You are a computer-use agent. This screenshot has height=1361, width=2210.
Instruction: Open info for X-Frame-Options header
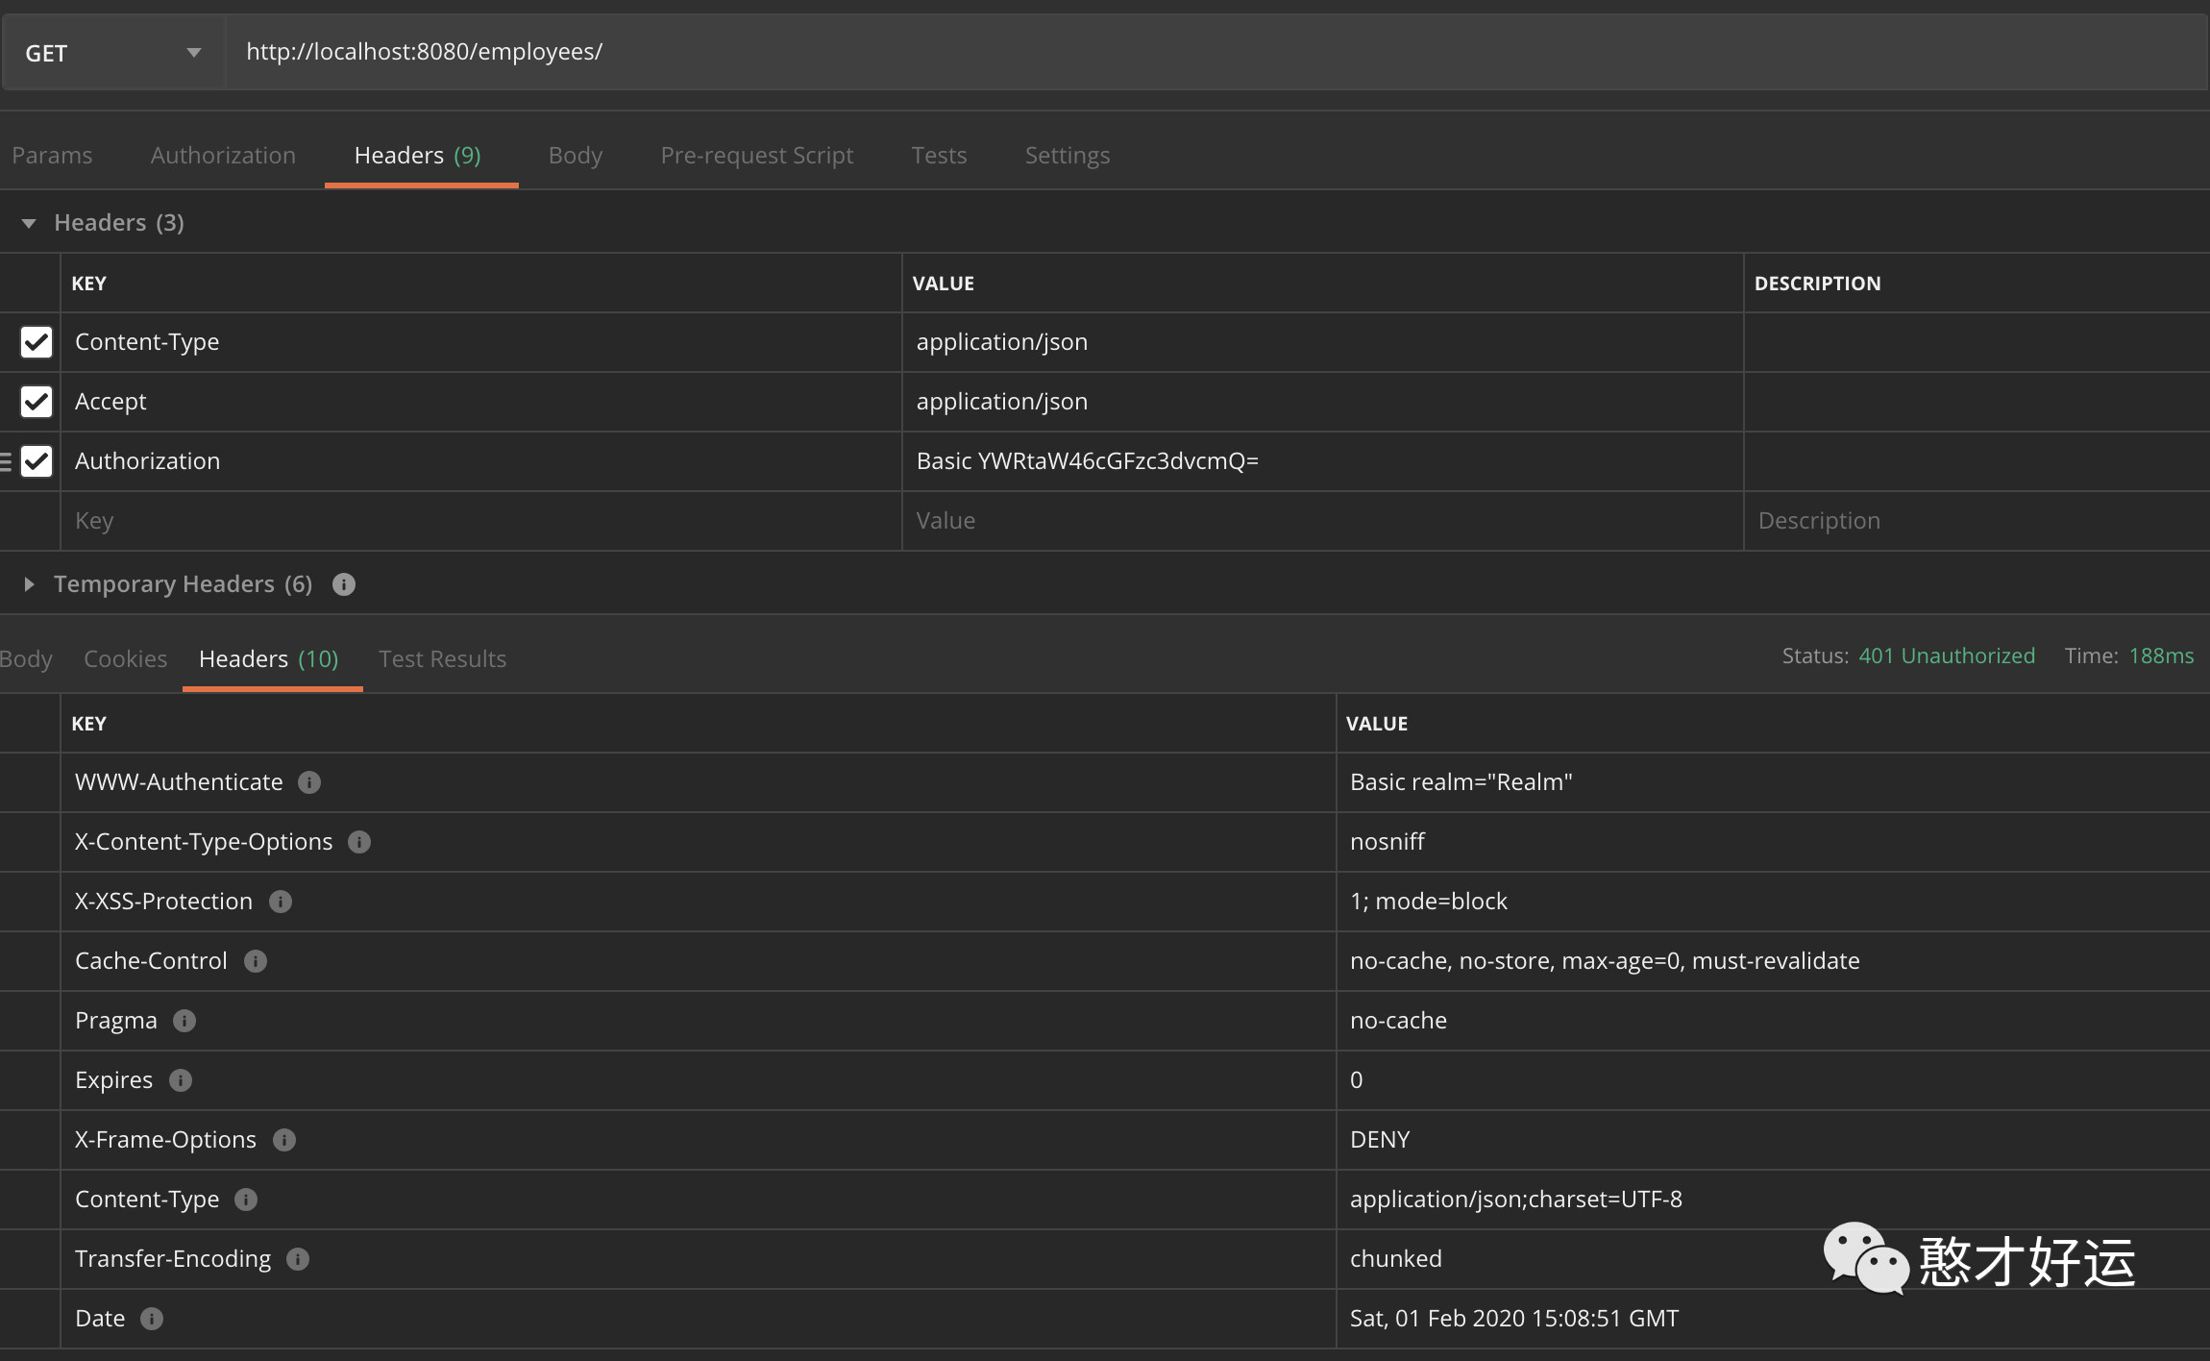[284, 1140]
